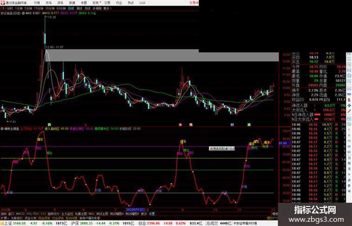Open the 市场 menu
Viewport: 352px width, 226px height.
click(x=48, y=3)
